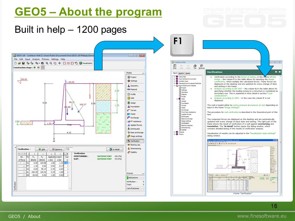Open the Assign mode

pos(132,103)
